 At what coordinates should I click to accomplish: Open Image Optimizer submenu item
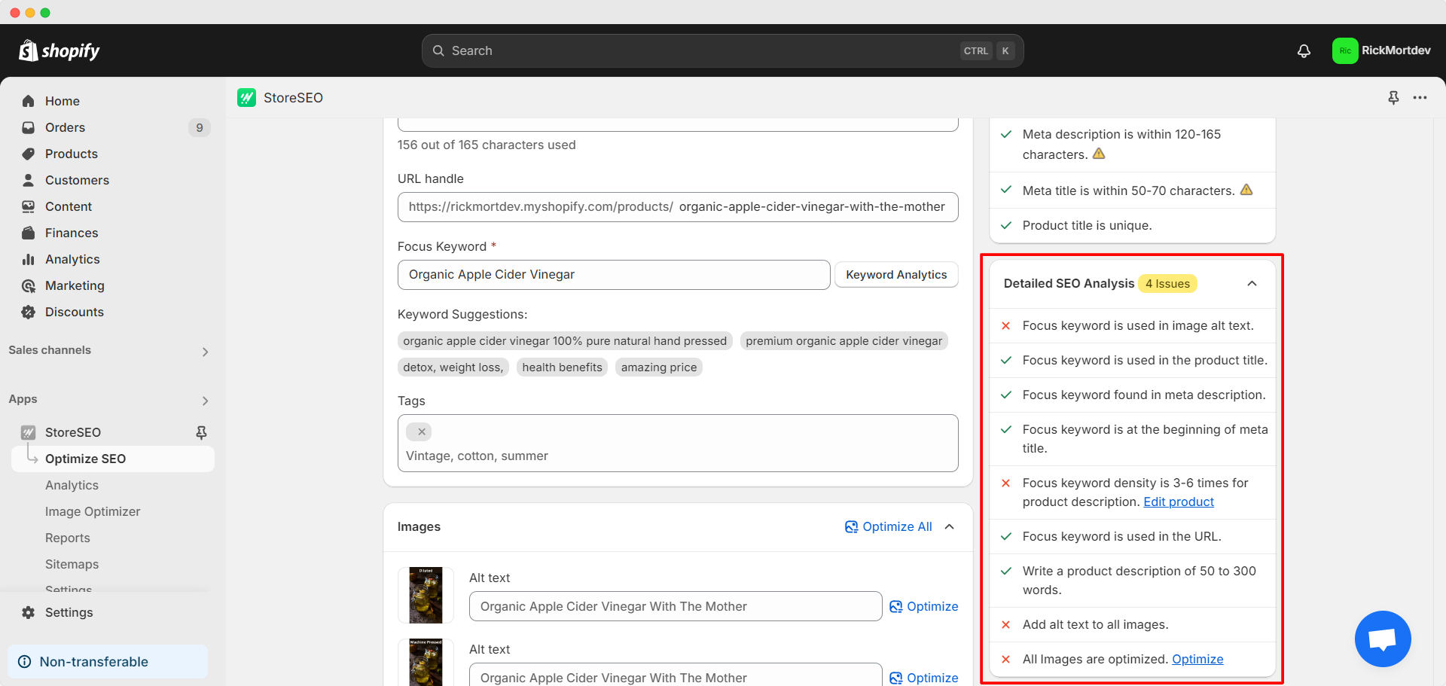pyautogui.click(x=93, y=511)
